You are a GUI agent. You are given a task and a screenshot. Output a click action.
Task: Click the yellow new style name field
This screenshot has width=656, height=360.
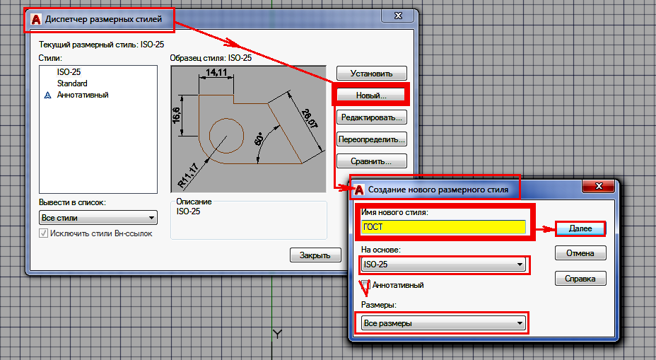[443, 227]
